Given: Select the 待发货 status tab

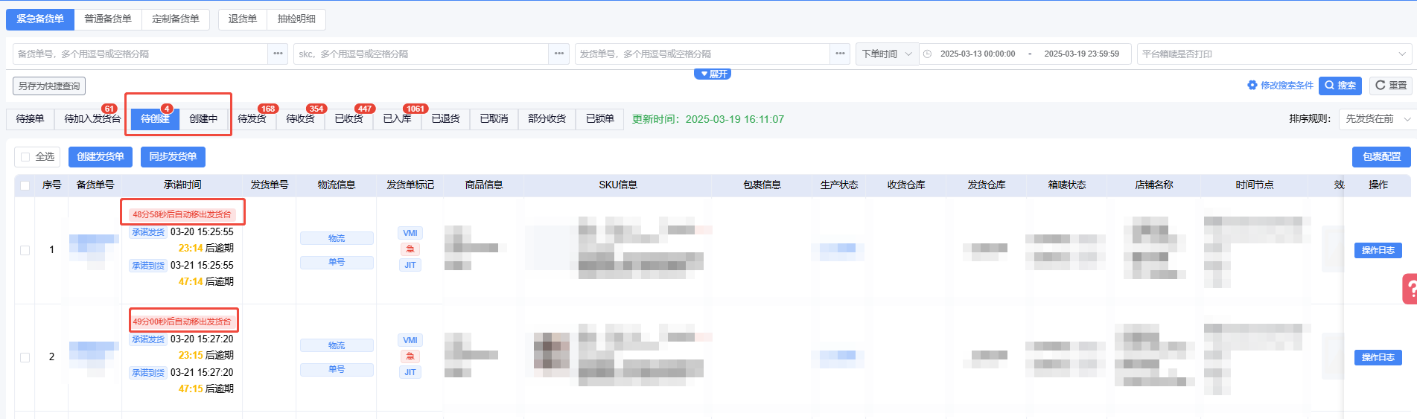Looking at the screenshot, I should coord(252,119).
